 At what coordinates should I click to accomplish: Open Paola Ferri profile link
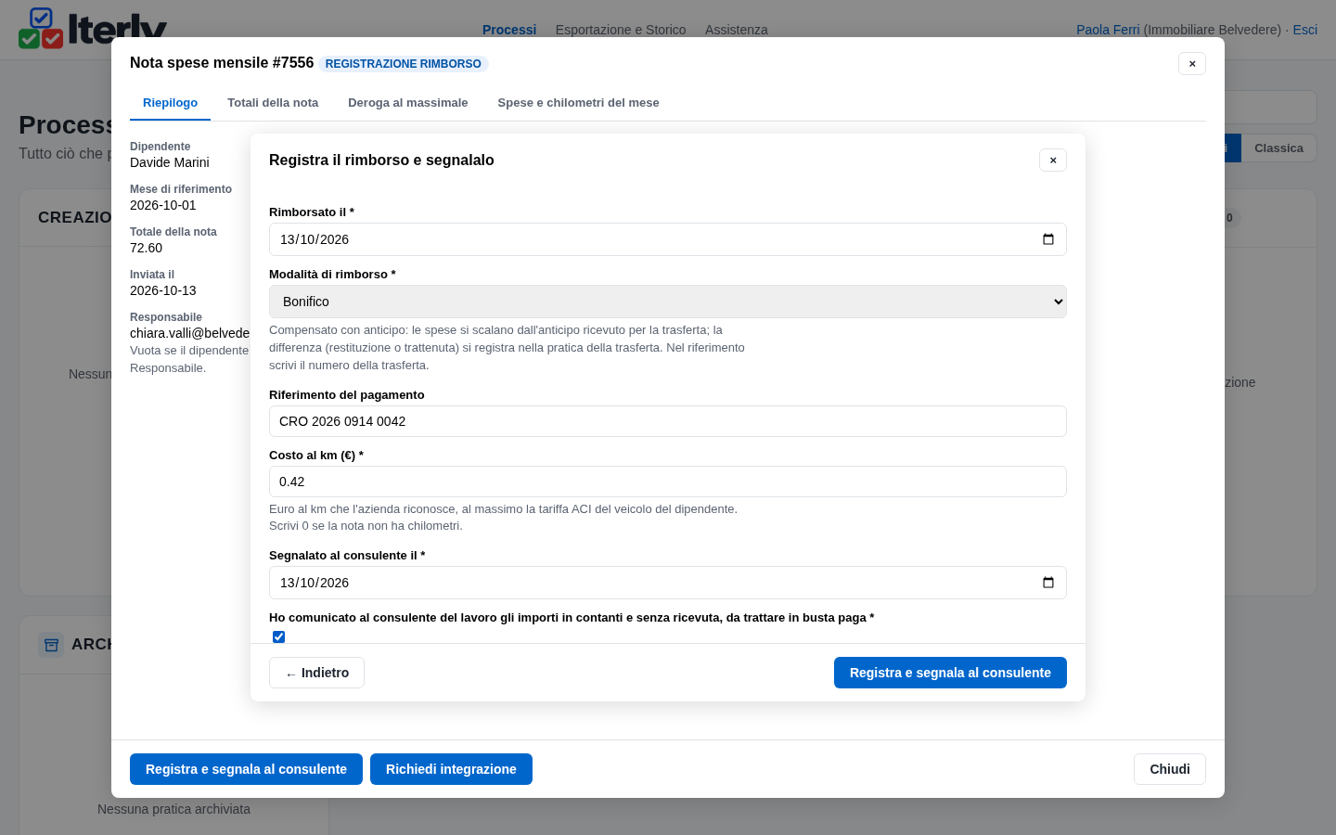pyautogui.click(x=1108, y=30)
